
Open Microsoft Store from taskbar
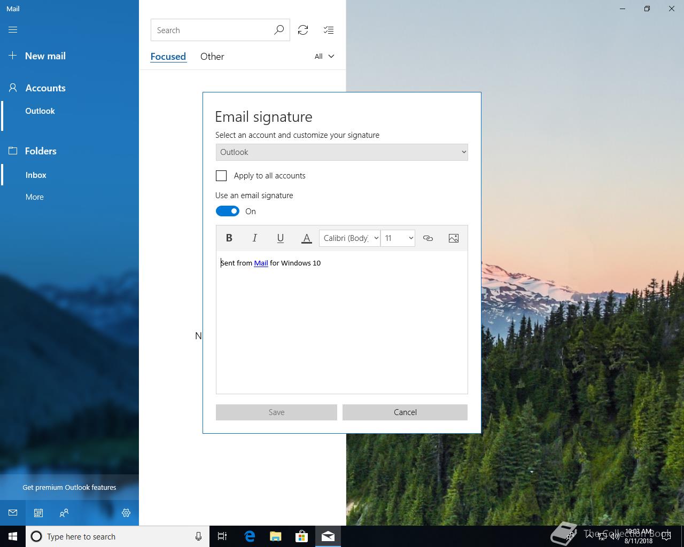[302, 536]
